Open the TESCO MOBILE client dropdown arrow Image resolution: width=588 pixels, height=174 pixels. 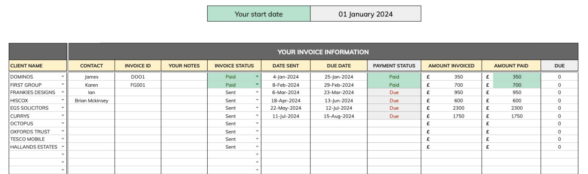[x=63, y=139]
